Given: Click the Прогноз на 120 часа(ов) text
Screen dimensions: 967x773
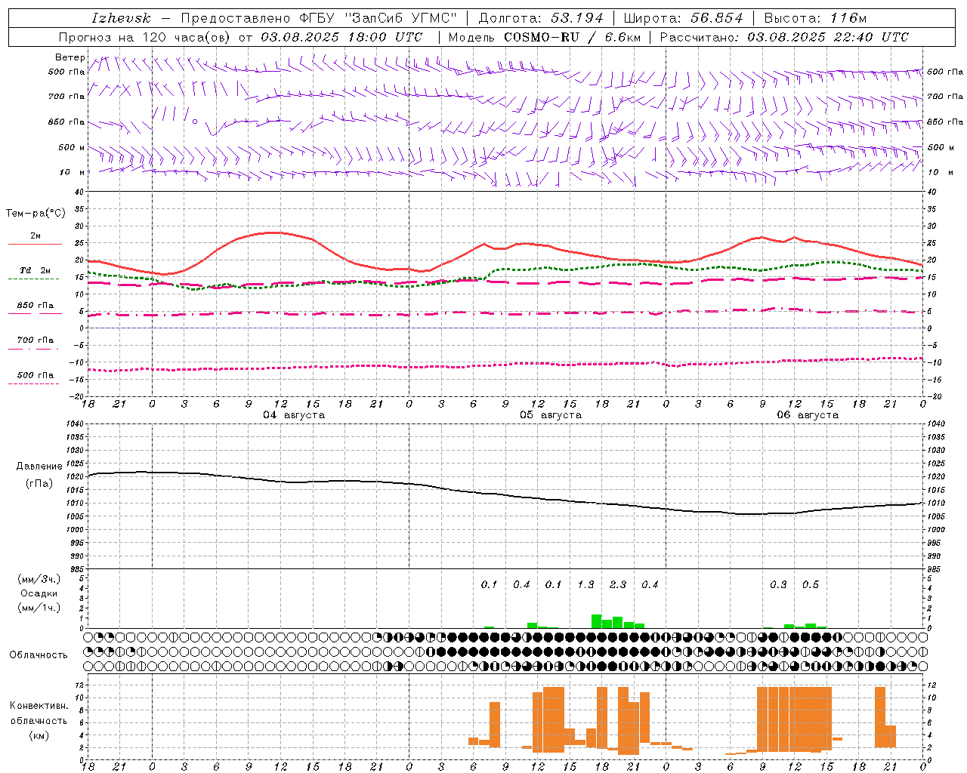Looking at the screenshot, I should point(146,37).
